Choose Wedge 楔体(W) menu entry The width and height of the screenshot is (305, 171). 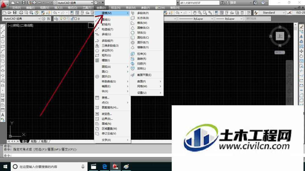click(x=147, y=23)
